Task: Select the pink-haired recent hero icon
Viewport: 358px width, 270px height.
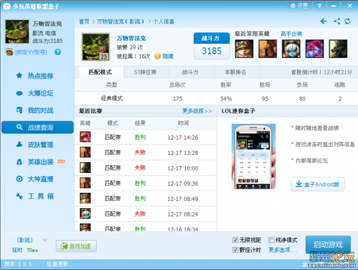Action: point(315,49)
